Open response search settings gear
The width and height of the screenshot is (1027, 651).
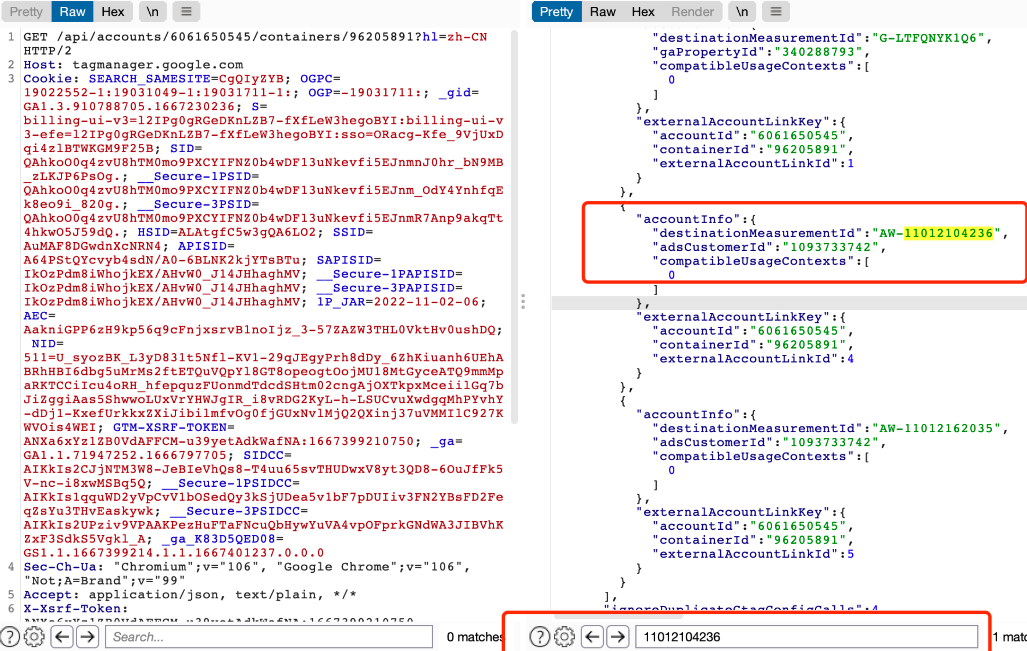click(564, 637)
